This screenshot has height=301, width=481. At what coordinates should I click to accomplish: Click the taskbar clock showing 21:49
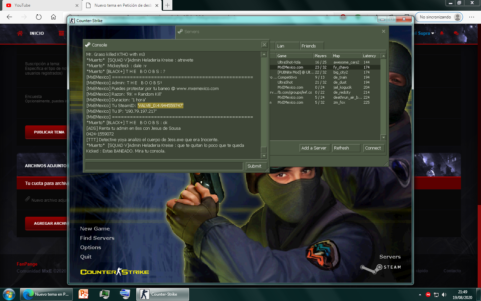462,295
